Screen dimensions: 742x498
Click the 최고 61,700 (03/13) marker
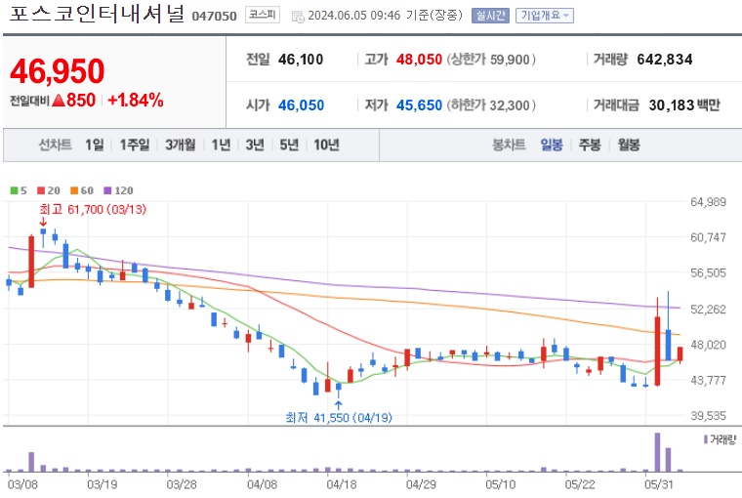click(93, 209)
